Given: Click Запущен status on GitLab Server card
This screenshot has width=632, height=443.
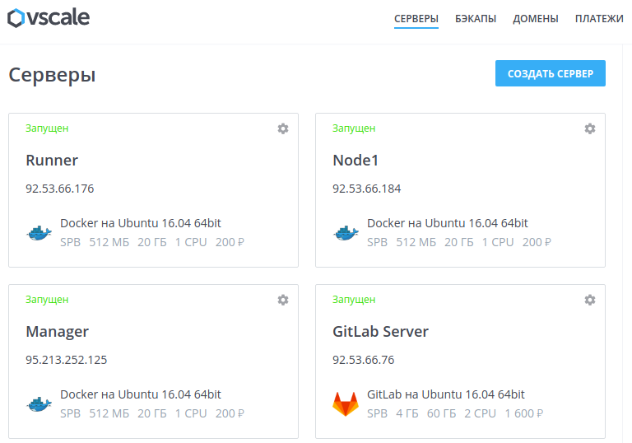Looking at the screenshot, I should (x=354, y=300).
